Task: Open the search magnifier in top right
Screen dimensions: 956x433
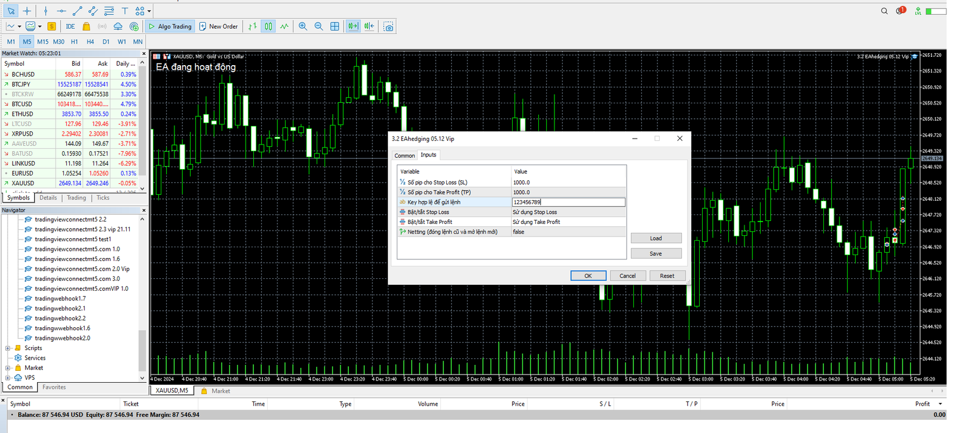Action: point(884,11)
